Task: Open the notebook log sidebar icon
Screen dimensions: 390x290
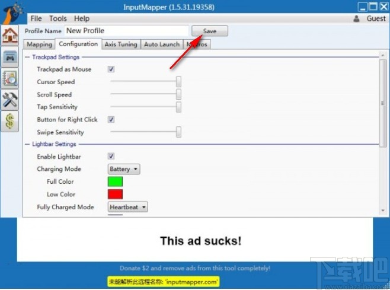Action: (x=9, y=78)
